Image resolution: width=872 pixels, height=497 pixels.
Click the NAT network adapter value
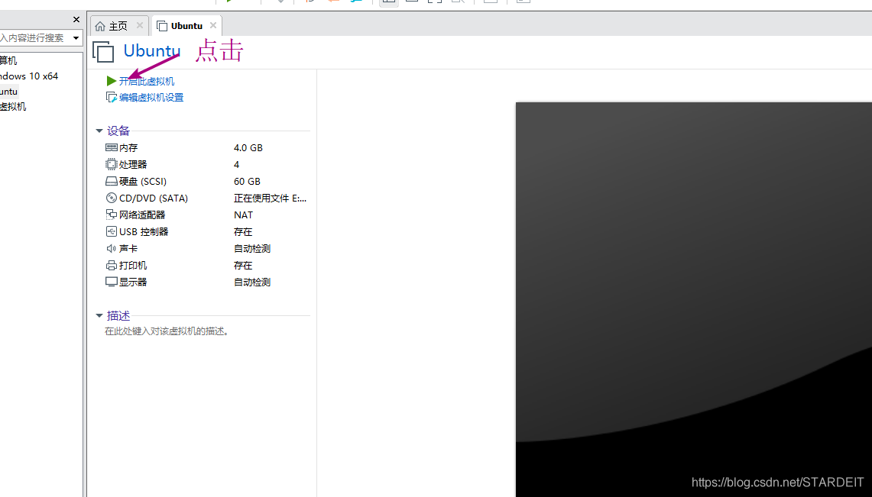point(243,215)
